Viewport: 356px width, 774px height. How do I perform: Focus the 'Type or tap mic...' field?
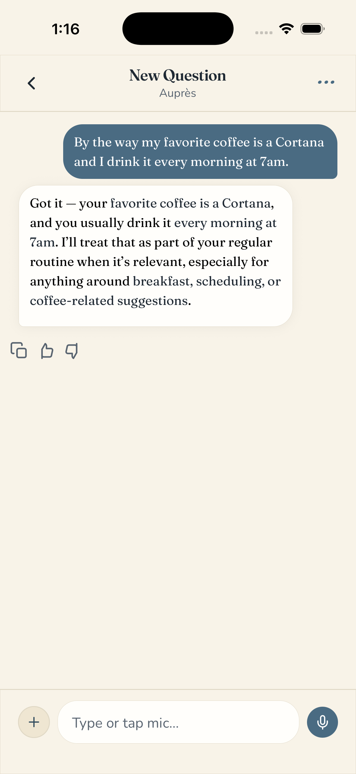coord(178,722)
